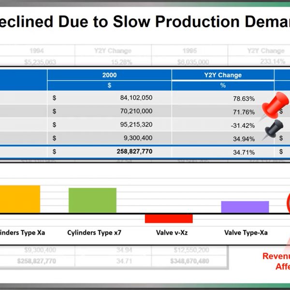Click the faded $9,300,400 value below chart

(x=40, y=250)
